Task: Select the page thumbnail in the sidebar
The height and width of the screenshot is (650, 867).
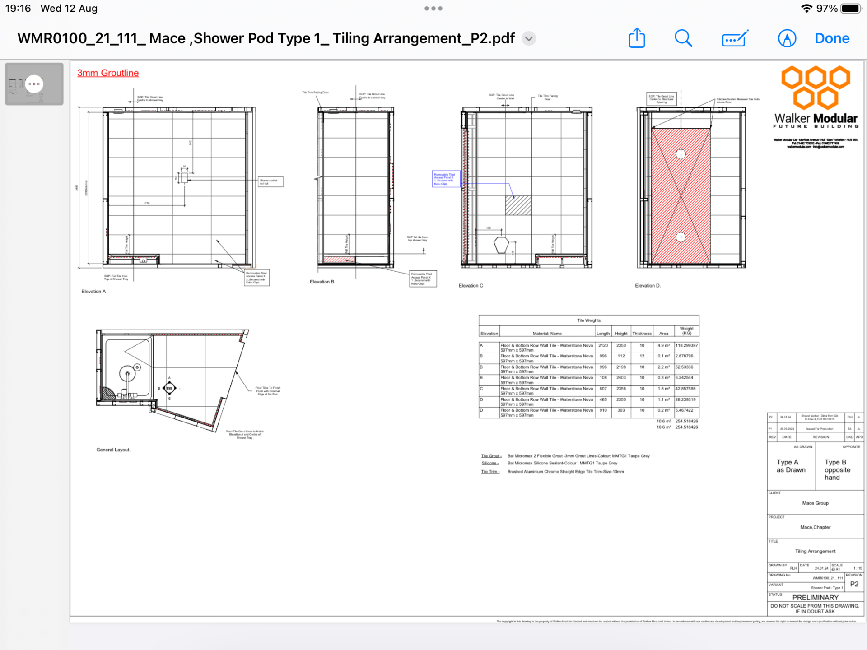Action: 34,84
